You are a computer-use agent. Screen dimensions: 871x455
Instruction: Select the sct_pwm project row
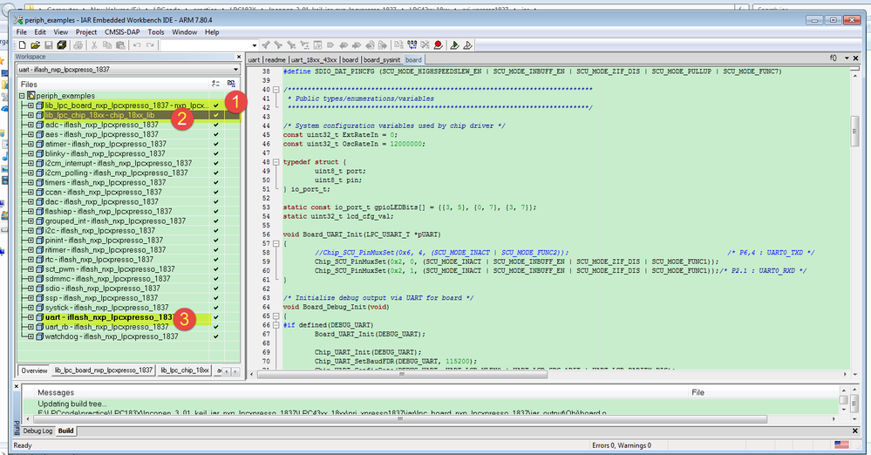point(110,269)
